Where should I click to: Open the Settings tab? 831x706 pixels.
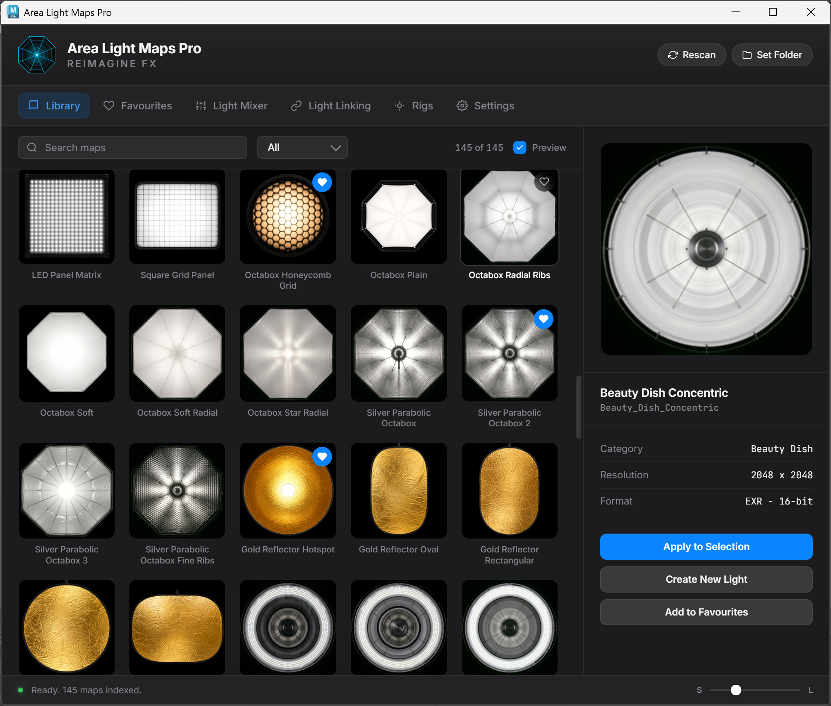pyautogui.click(x=486, y=106)
